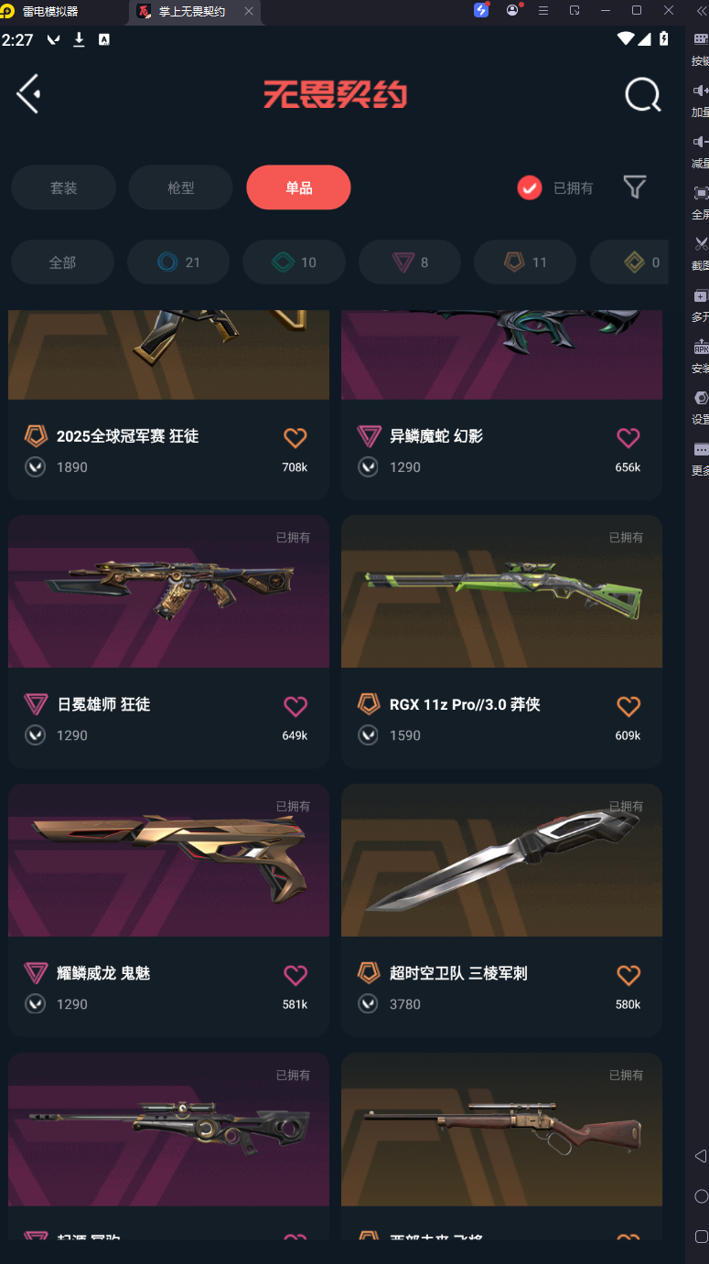Like the 耀鳞威龙 鬼魅 heart icon

(x=295, y=975)
